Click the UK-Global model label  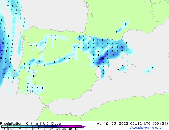click(x=52, y=124)
